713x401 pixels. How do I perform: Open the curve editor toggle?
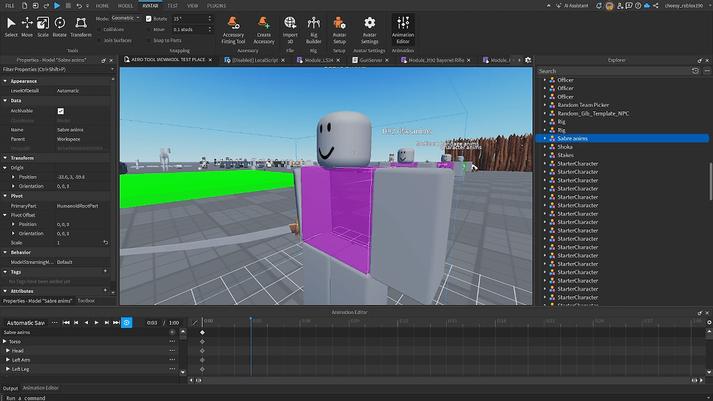click(x=195, y=322)
